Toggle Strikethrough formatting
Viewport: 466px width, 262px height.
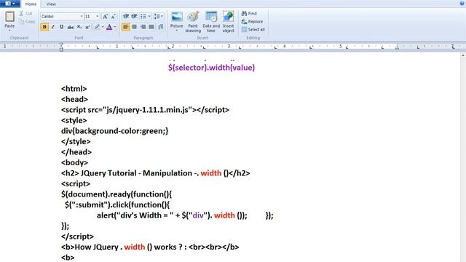(x=71, y=27)
